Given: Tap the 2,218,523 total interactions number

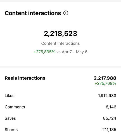Looking at the screenshot, I should click(x=60, y=34).
